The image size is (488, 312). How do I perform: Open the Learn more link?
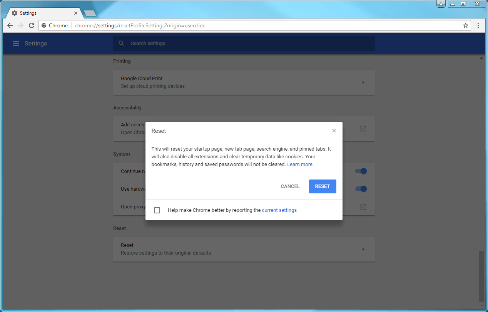(300, 164)
